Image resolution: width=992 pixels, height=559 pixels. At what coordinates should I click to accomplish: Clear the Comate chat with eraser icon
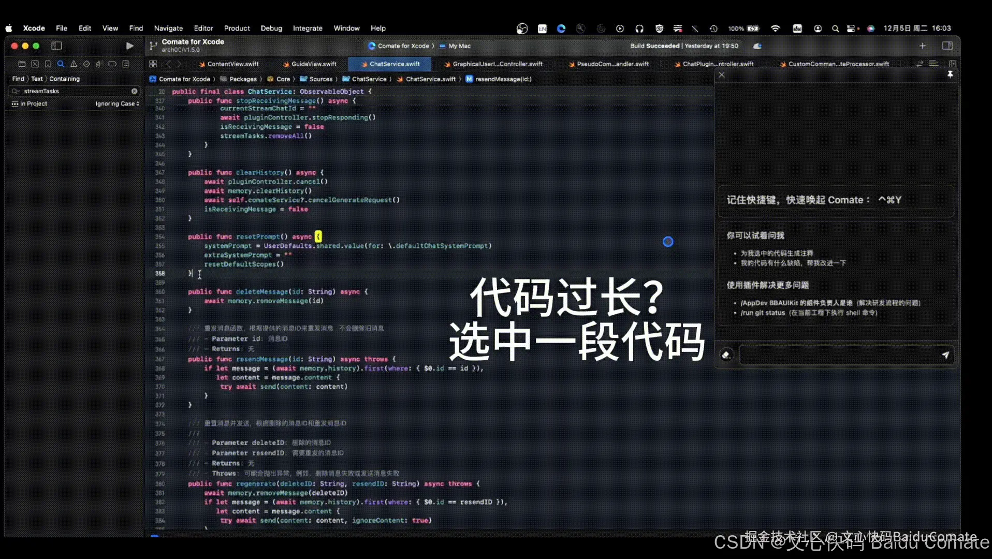pos(726,355)
